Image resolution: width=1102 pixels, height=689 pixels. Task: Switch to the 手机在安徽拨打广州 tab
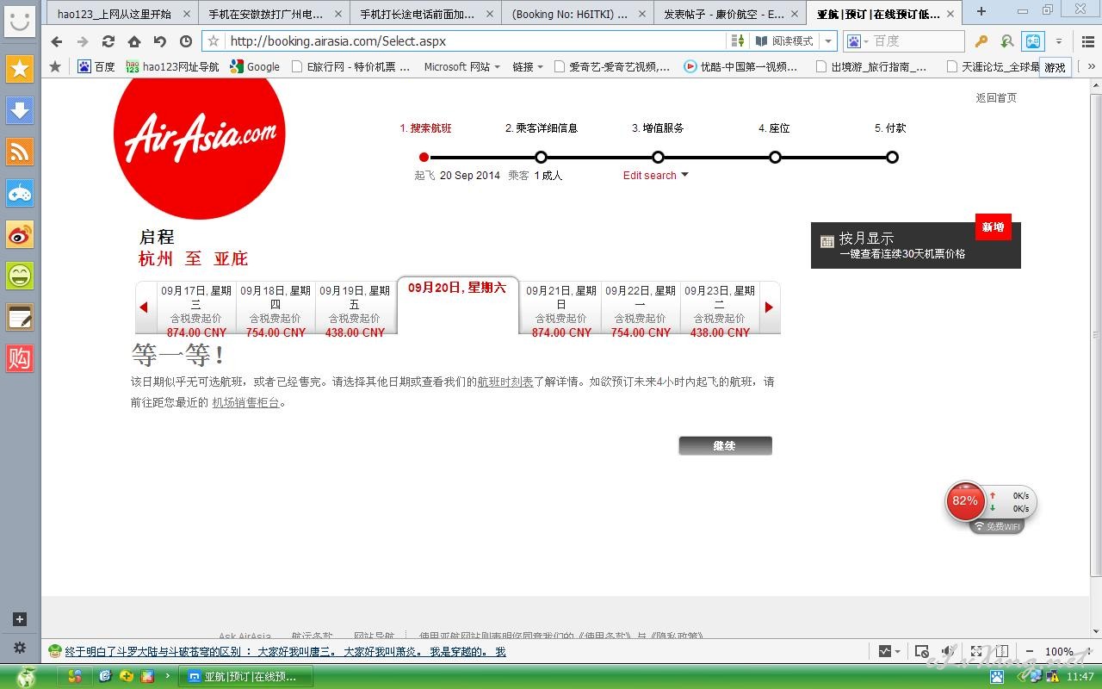pyautogui.click(x=274, y=14)
